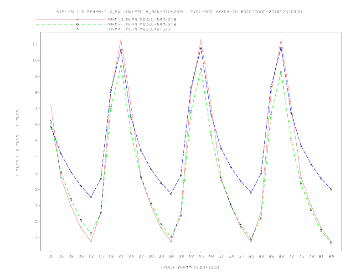
Task: Click x-axis tick label 36
Action: click(171, 256)
